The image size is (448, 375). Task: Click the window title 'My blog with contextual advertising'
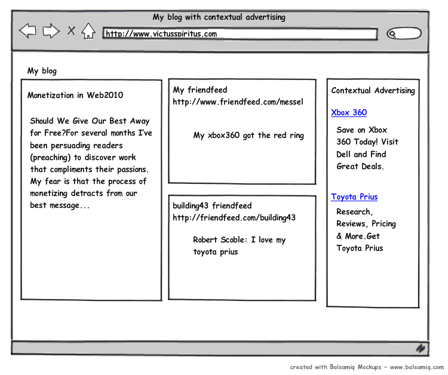[219, 17]
